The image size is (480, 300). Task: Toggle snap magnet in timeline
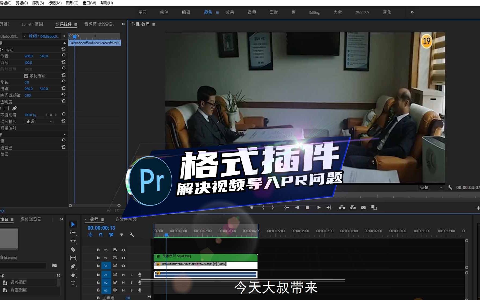(100, 235)
